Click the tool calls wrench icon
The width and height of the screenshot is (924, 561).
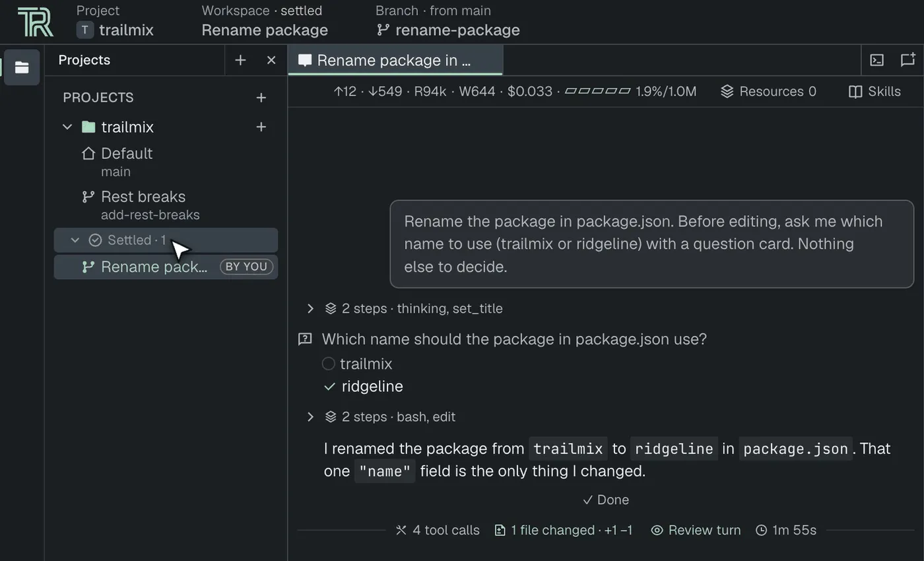[401, 530]
